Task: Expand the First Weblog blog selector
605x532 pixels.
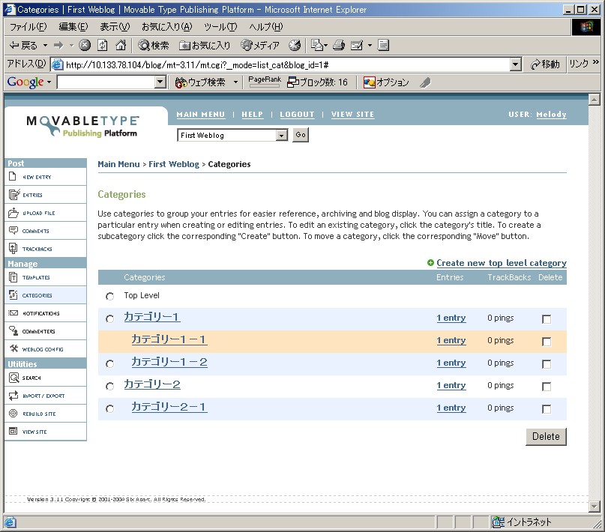Action: tap(282, 136)
